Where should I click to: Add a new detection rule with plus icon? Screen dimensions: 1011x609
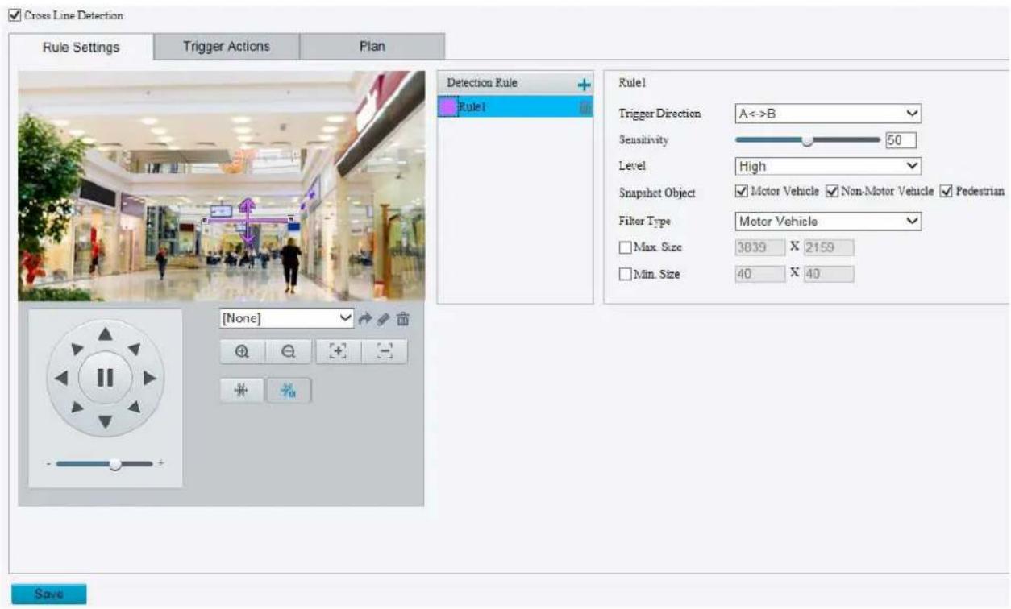(585, 85)
